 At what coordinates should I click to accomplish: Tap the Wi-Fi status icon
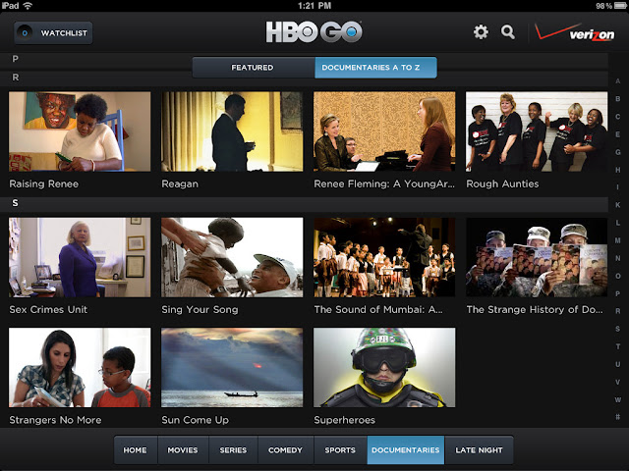tap(28, 5)
